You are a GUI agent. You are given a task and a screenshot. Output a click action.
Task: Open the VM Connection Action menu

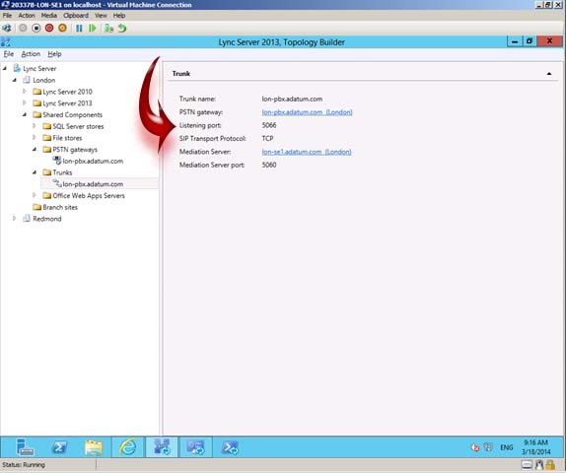pyautogui.click(x=27, y=16)
